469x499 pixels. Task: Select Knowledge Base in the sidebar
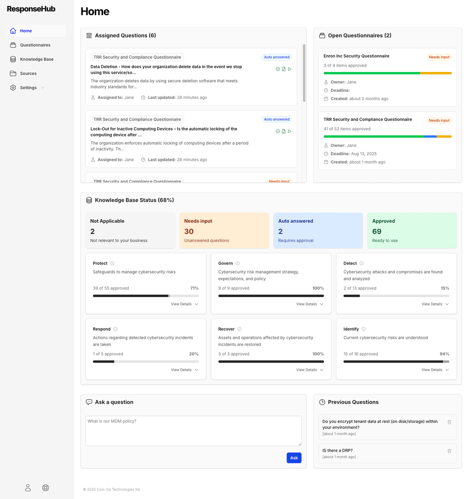tap(37, 59)
